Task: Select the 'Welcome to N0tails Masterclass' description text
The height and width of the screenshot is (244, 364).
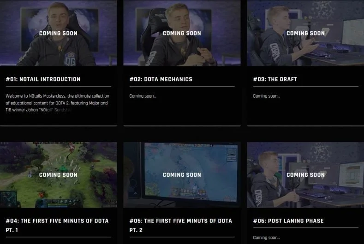Action: click(57, 103)
